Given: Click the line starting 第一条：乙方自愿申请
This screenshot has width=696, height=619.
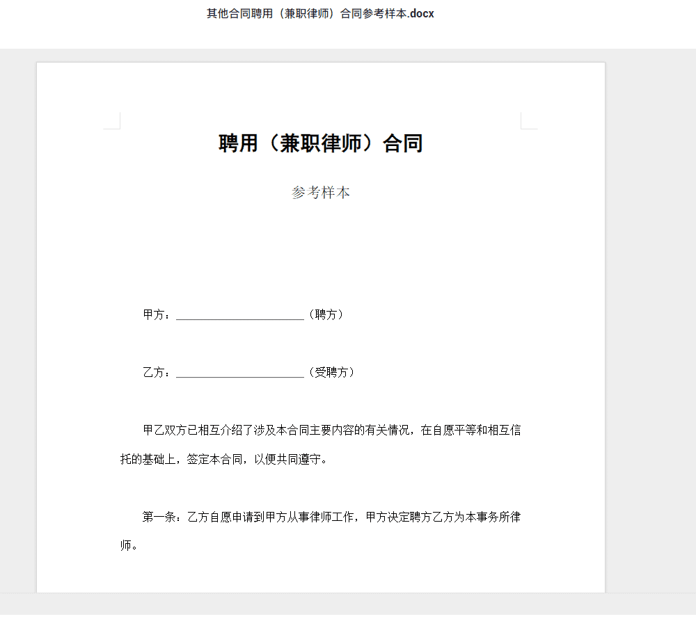Looking at the screenshot, I should (x=331, y=517).
